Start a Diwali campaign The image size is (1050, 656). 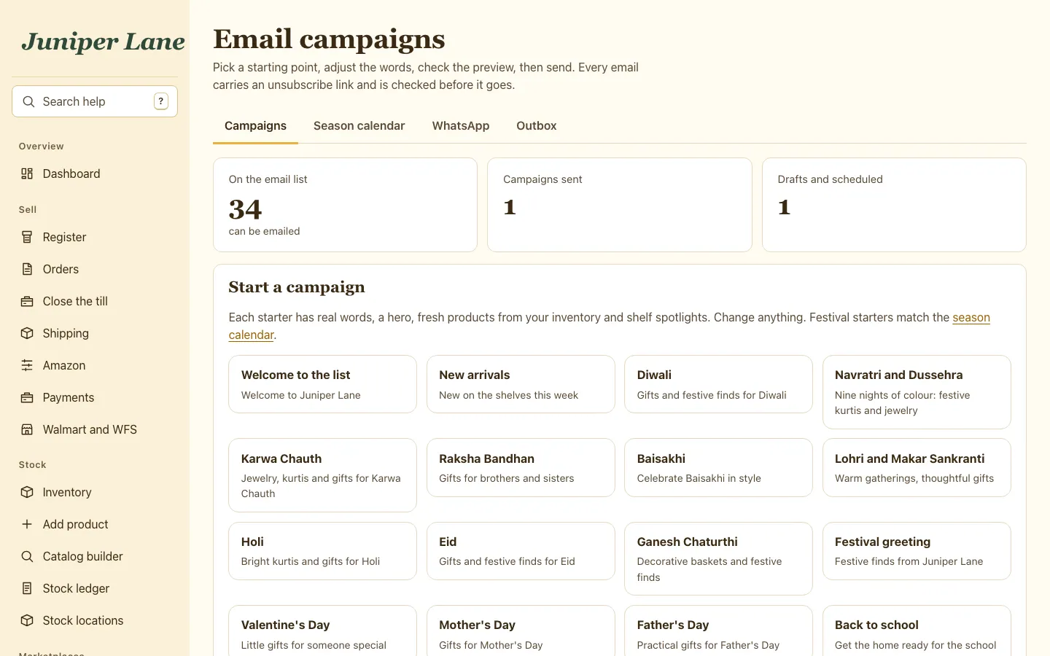click(718, 384)
